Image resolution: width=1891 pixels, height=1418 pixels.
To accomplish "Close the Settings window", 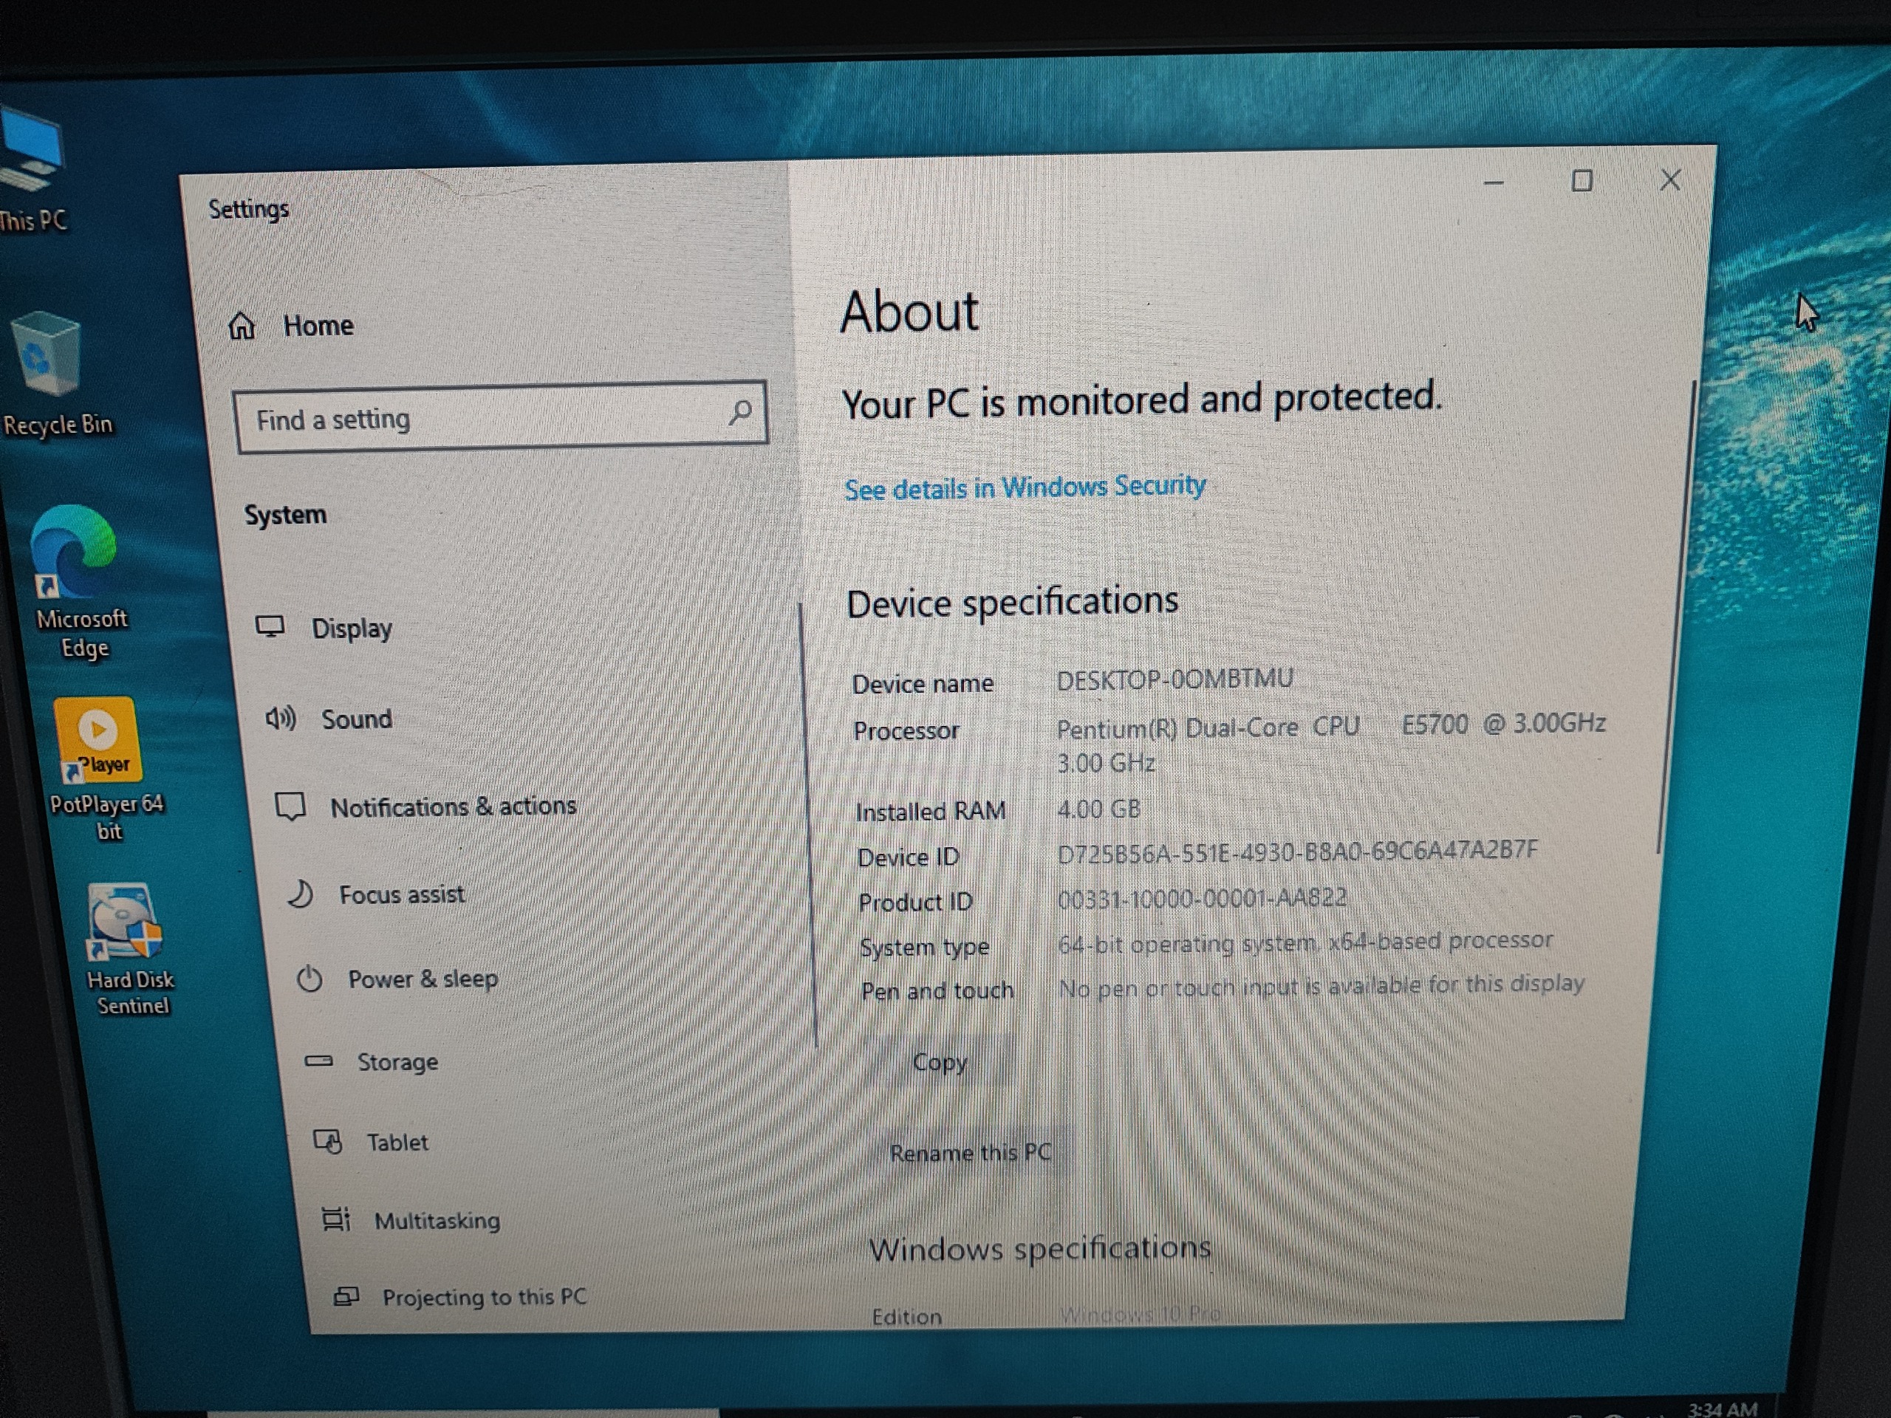I will pyautogui.click(x=1670, y=179).
